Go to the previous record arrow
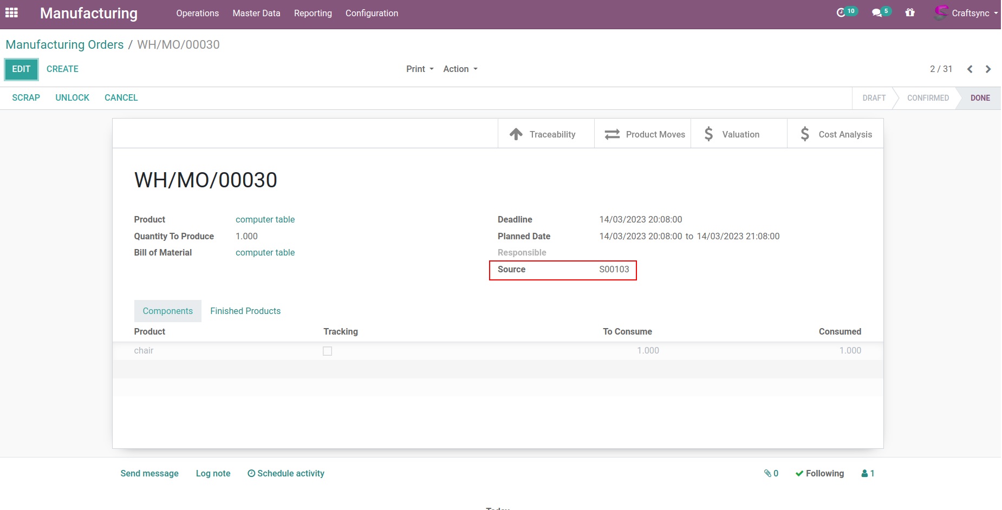 coord(970,69)
